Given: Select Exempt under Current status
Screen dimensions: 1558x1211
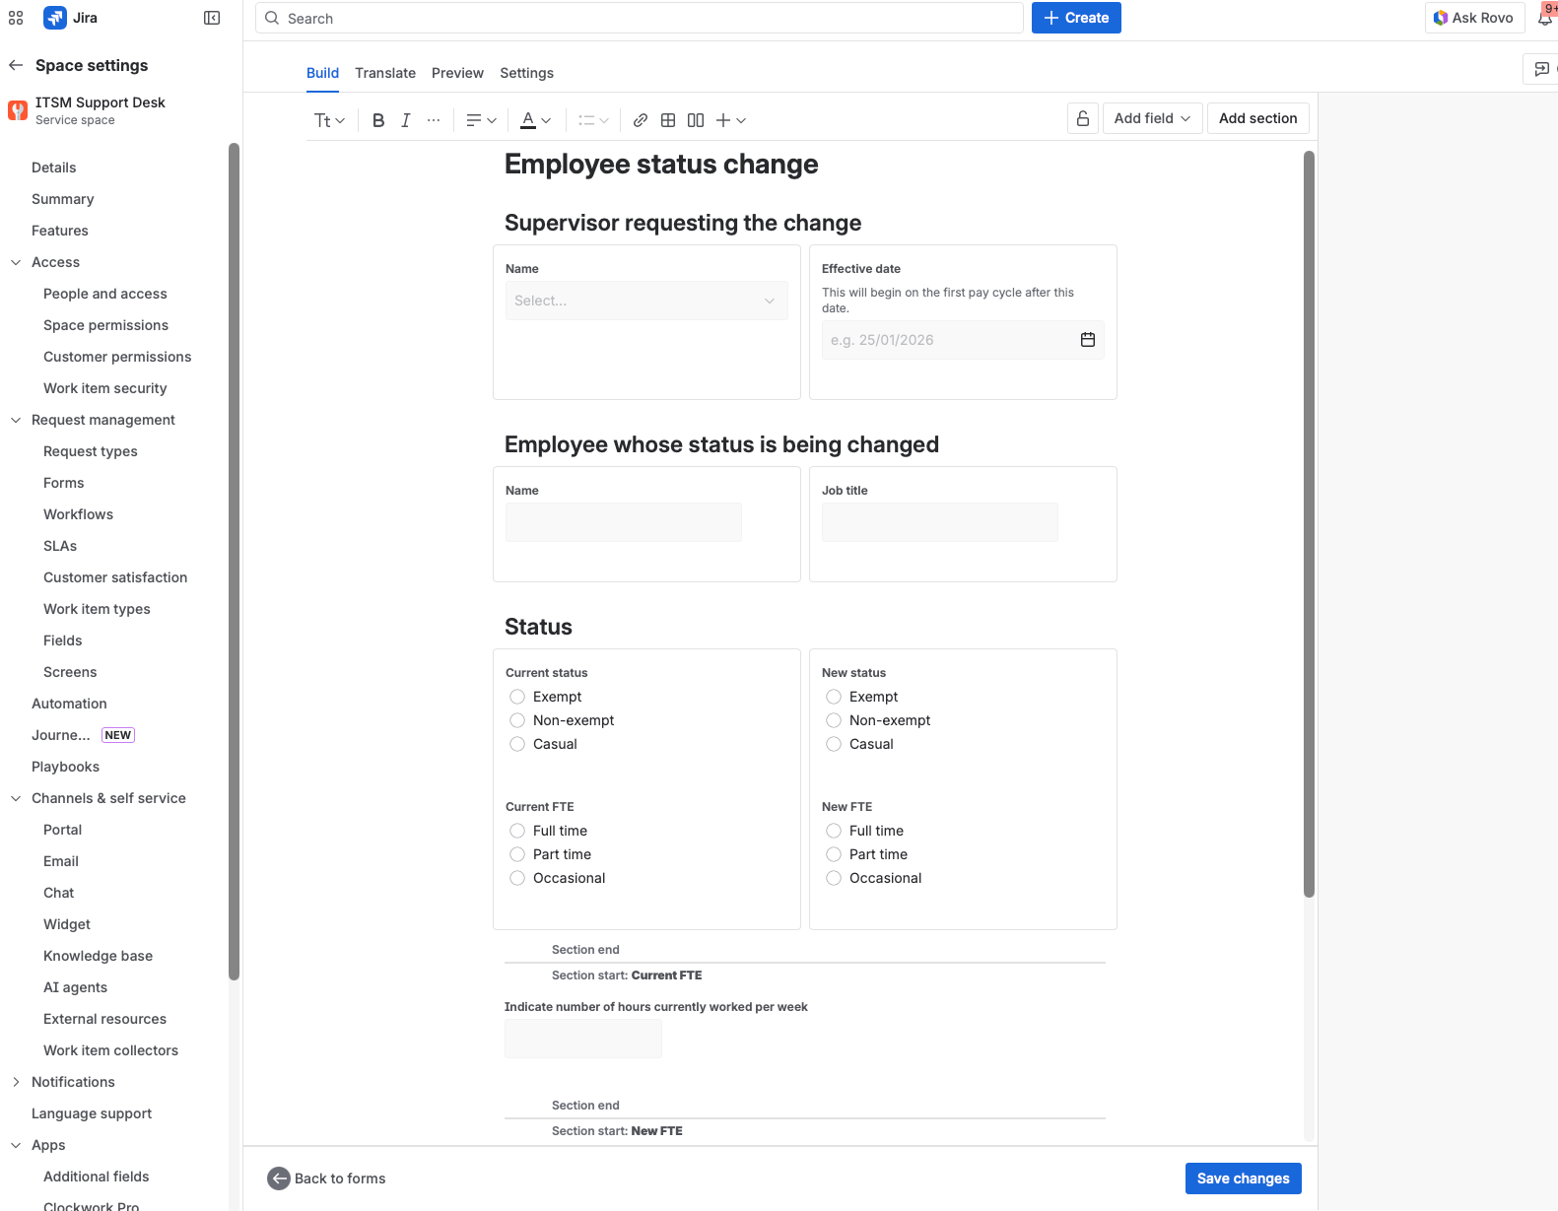Looking at the screenshot, I should [517, 697].
